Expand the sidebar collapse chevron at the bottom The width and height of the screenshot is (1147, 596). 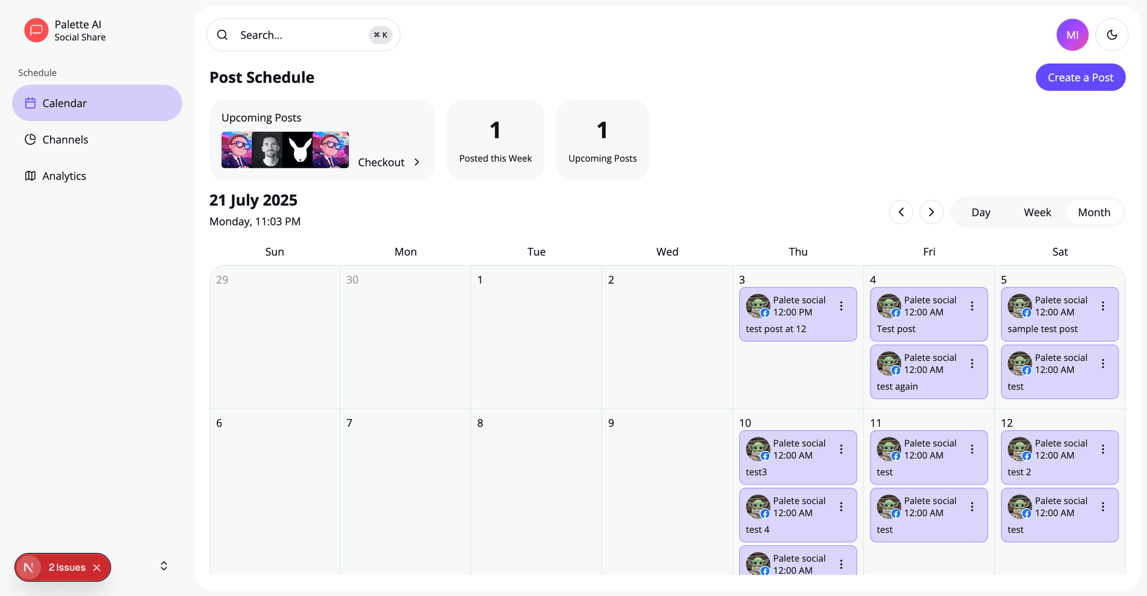pyautogui.click(x=163, y=566)
